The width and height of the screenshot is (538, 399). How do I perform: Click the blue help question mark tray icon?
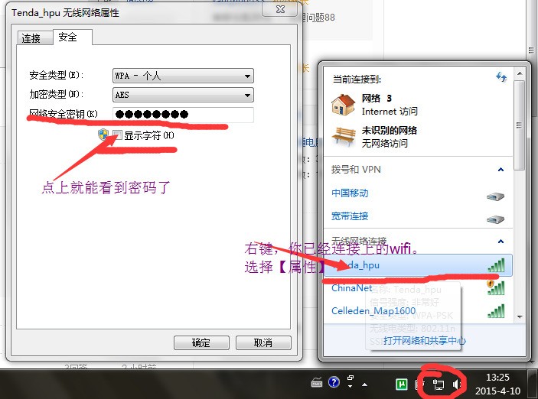[x=334, y=382]
